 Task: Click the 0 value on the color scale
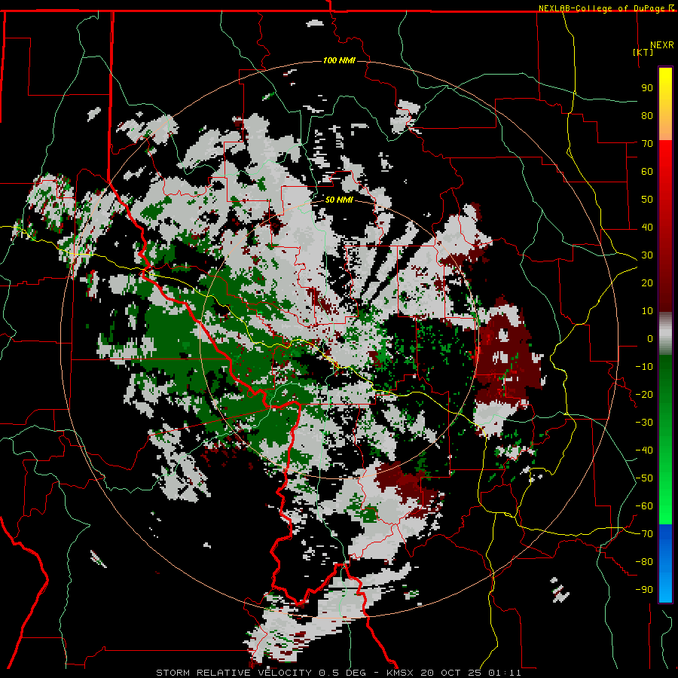pyautogui.click(x=650, y=338)
